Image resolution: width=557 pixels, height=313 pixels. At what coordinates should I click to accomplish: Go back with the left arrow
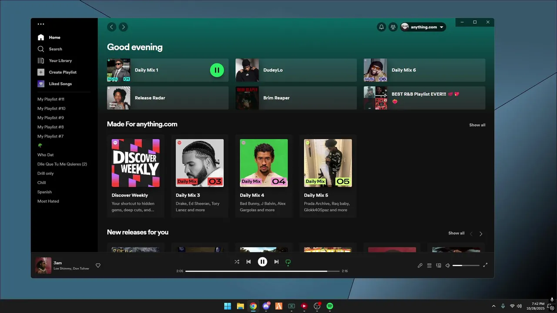[112, 27]
